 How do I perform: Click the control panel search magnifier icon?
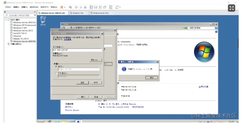coord(216,28)
